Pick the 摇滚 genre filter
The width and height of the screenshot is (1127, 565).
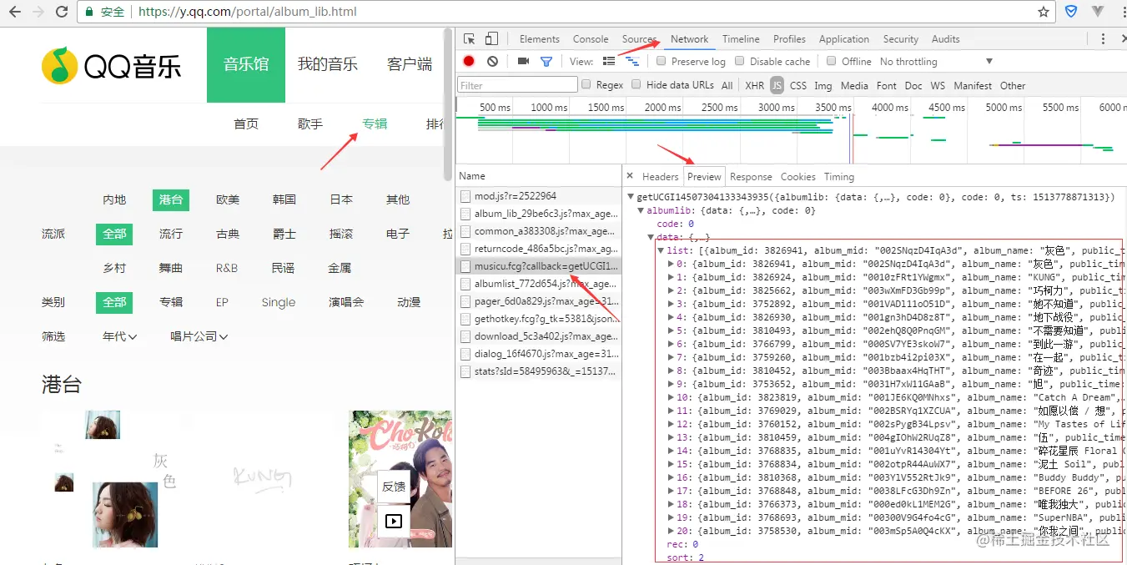tap(341, 234)
